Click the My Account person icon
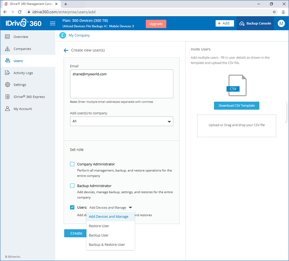 click(7, 109)
